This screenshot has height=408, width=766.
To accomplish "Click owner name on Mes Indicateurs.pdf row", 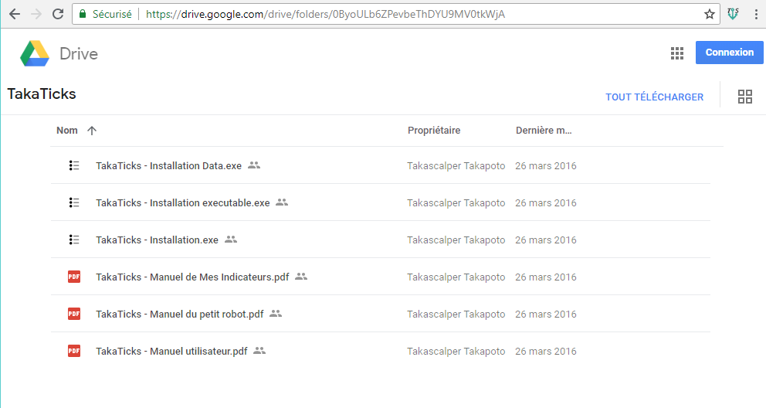I will click(x=456, y=277).
